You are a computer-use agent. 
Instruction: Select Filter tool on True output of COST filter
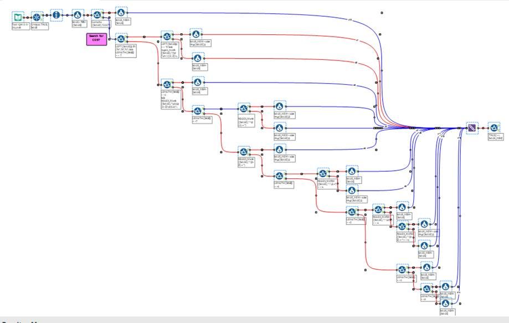pyautogui.click(x=167, y=37)
